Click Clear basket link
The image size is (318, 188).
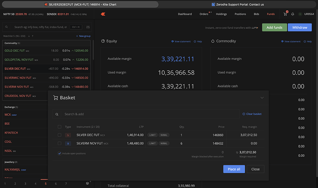point(252,114)
